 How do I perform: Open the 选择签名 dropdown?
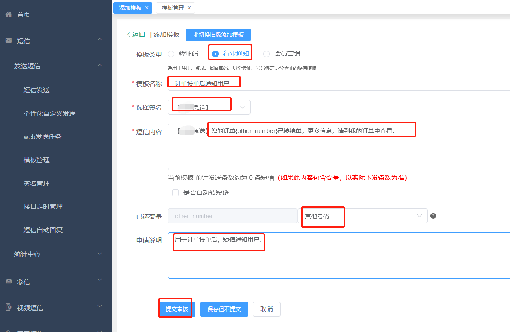tap(209, 107)
